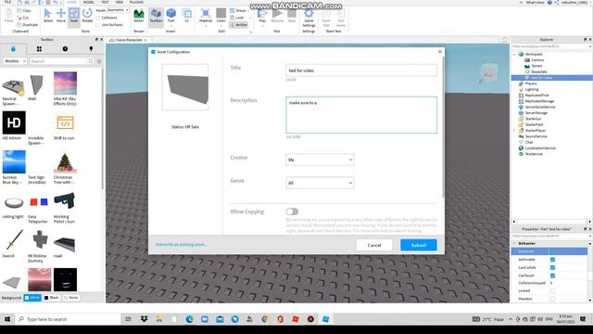The image size is (593, 334).
Task: Insert a Part from ribbon
Action: [x=171, y=16]
